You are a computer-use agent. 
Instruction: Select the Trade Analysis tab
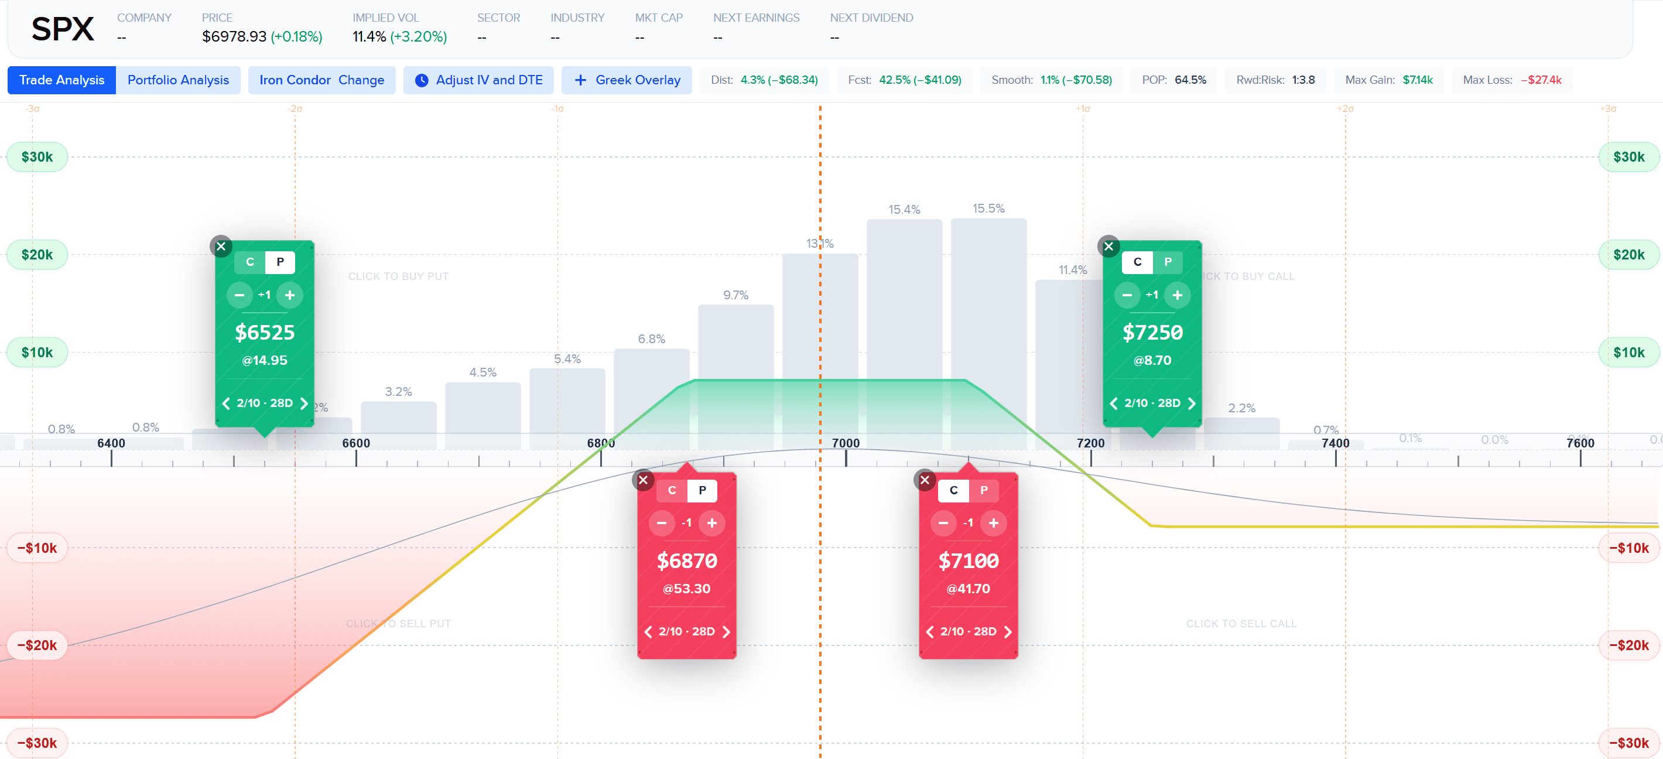pos(61,80)
